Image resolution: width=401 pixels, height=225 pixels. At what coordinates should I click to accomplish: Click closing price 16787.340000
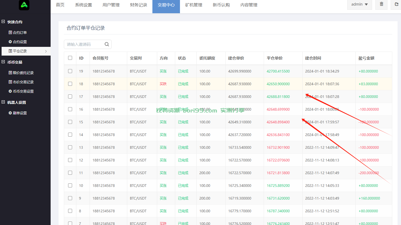(x=278, y=211)
